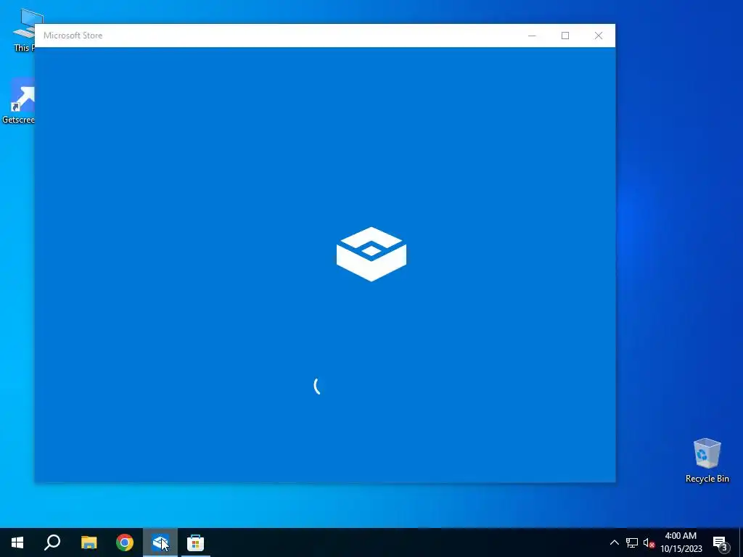The height and width of the screenshot is (557, 743).
Task: Select the Recycle Bin desktop icon
Action: point(707,461)
